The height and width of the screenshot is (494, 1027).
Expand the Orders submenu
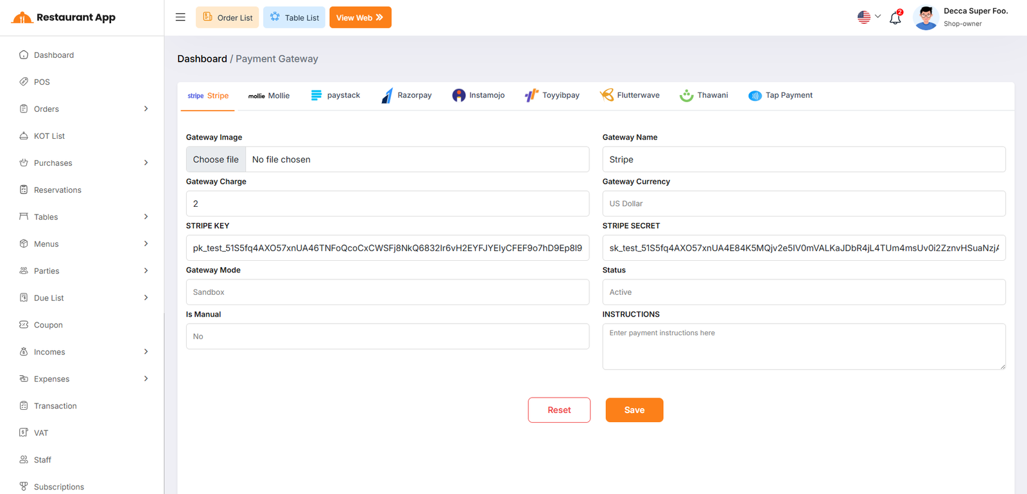point(146,109)
